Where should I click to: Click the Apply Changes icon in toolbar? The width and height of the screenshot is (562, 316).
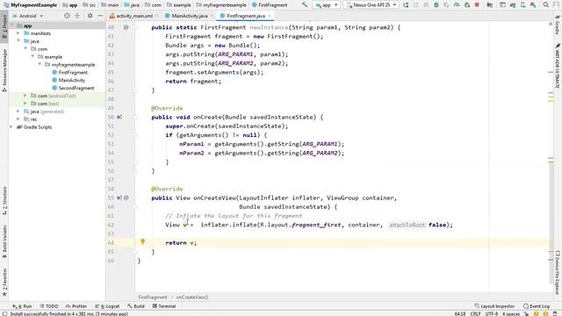coord(415,5)
